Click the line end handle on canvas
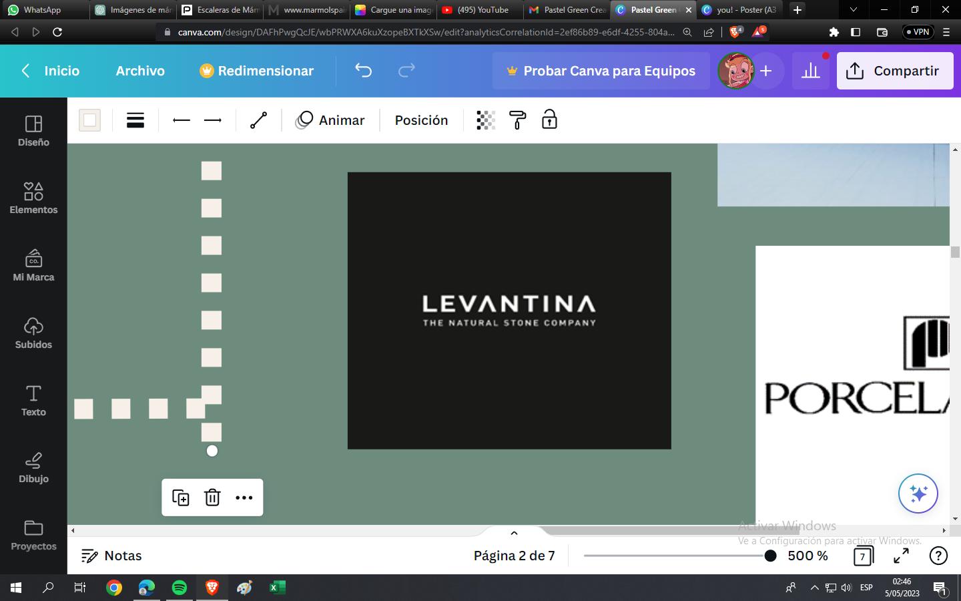The height and width of the screenshot is (601, 961). point(212,451)
